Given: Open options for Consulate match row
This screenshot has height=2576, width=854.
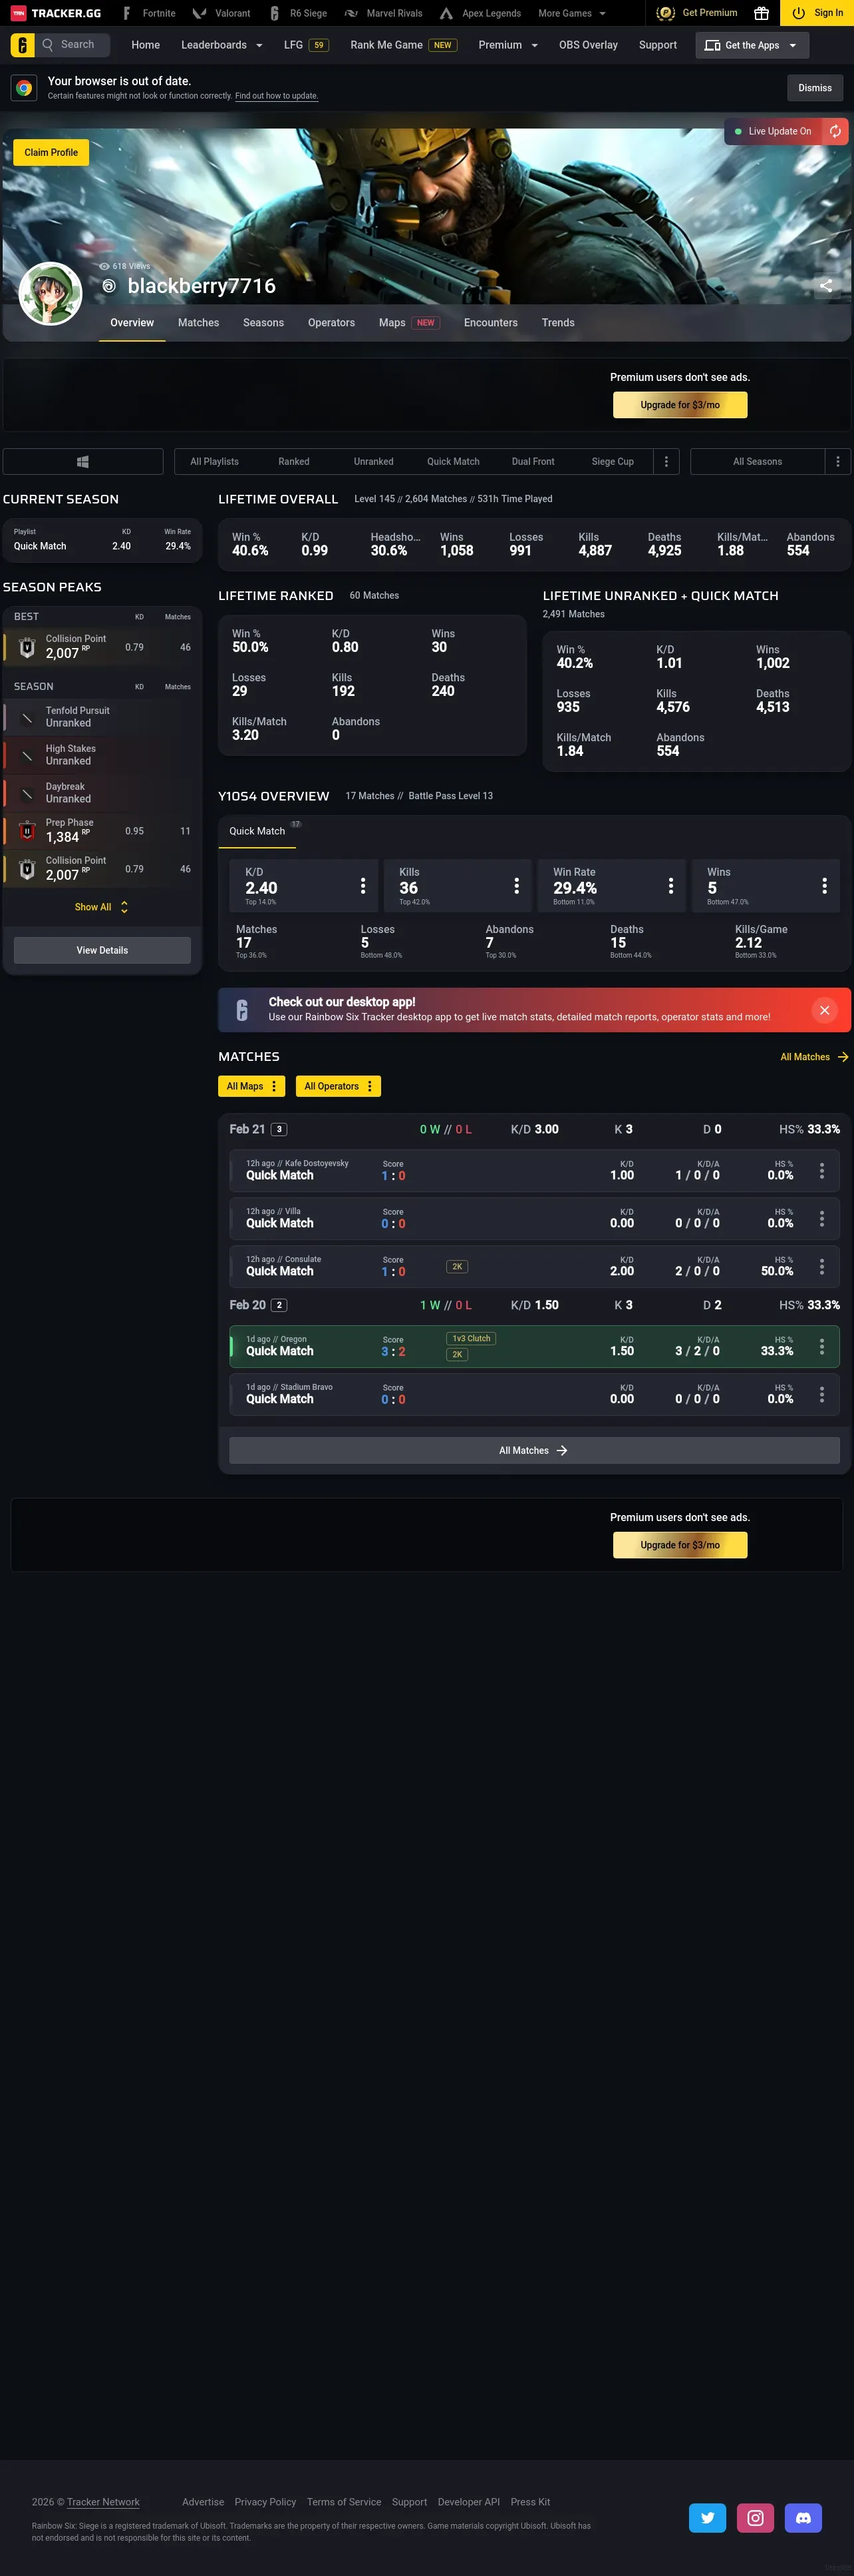Looking at the screenshot, I should [822, 1266].
